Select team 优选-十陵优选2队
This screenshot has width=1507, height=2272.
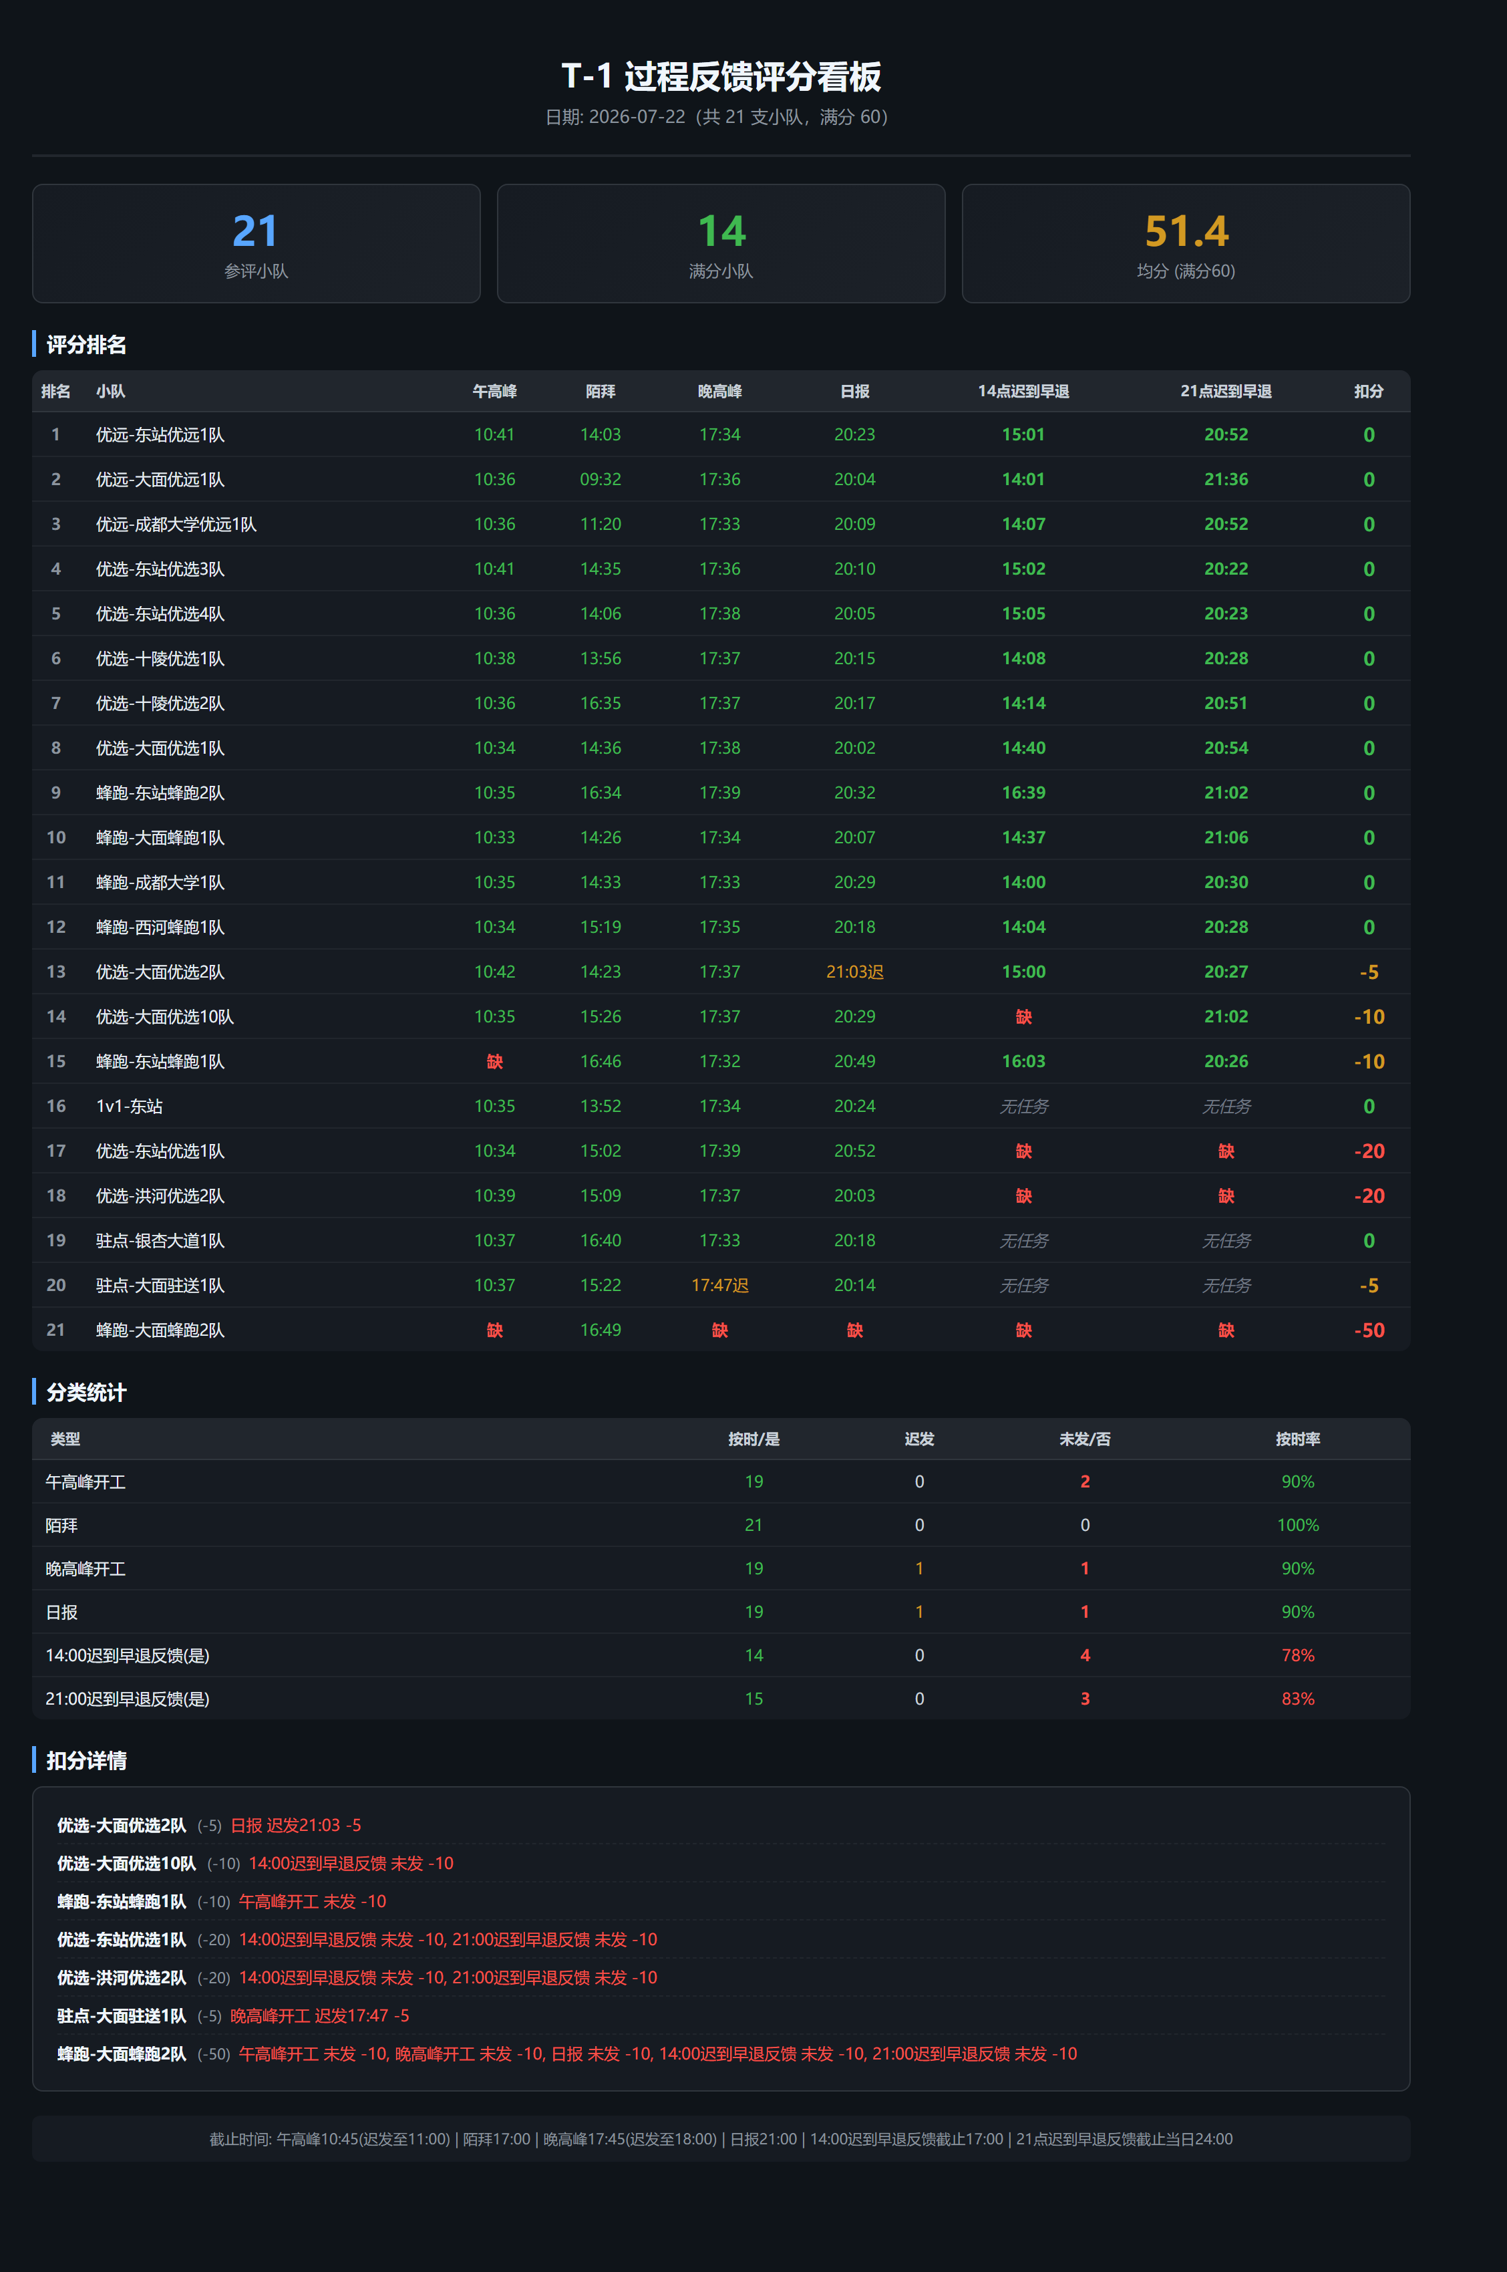160,703
